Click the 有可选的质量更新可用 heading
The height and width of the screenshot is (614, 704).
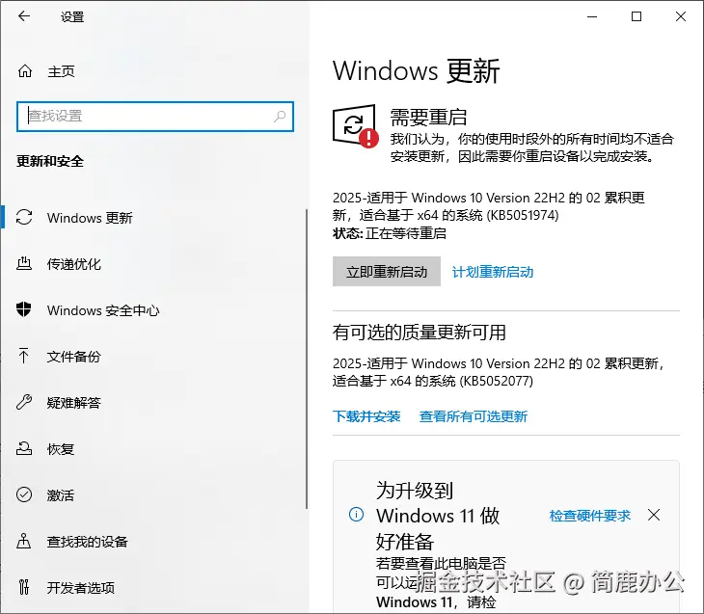[419, 333]
